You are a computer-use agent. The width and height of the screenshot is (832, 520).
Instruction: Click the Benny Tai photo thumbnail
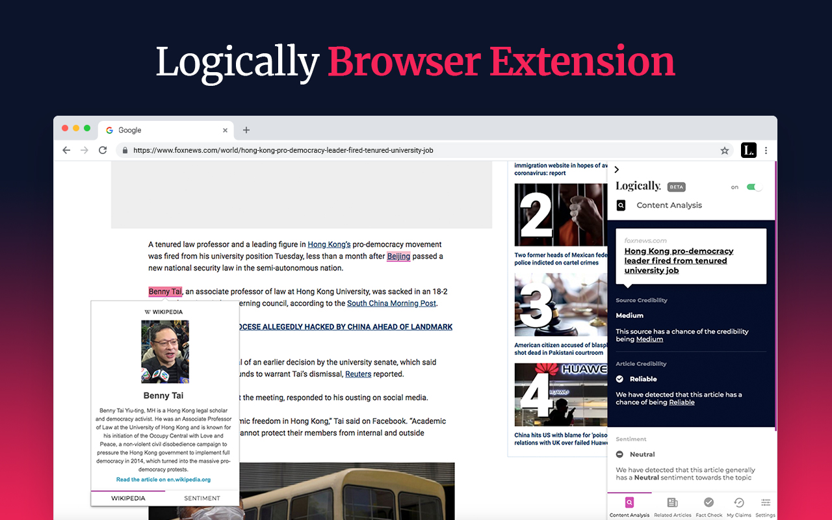(x=165, y=352)
